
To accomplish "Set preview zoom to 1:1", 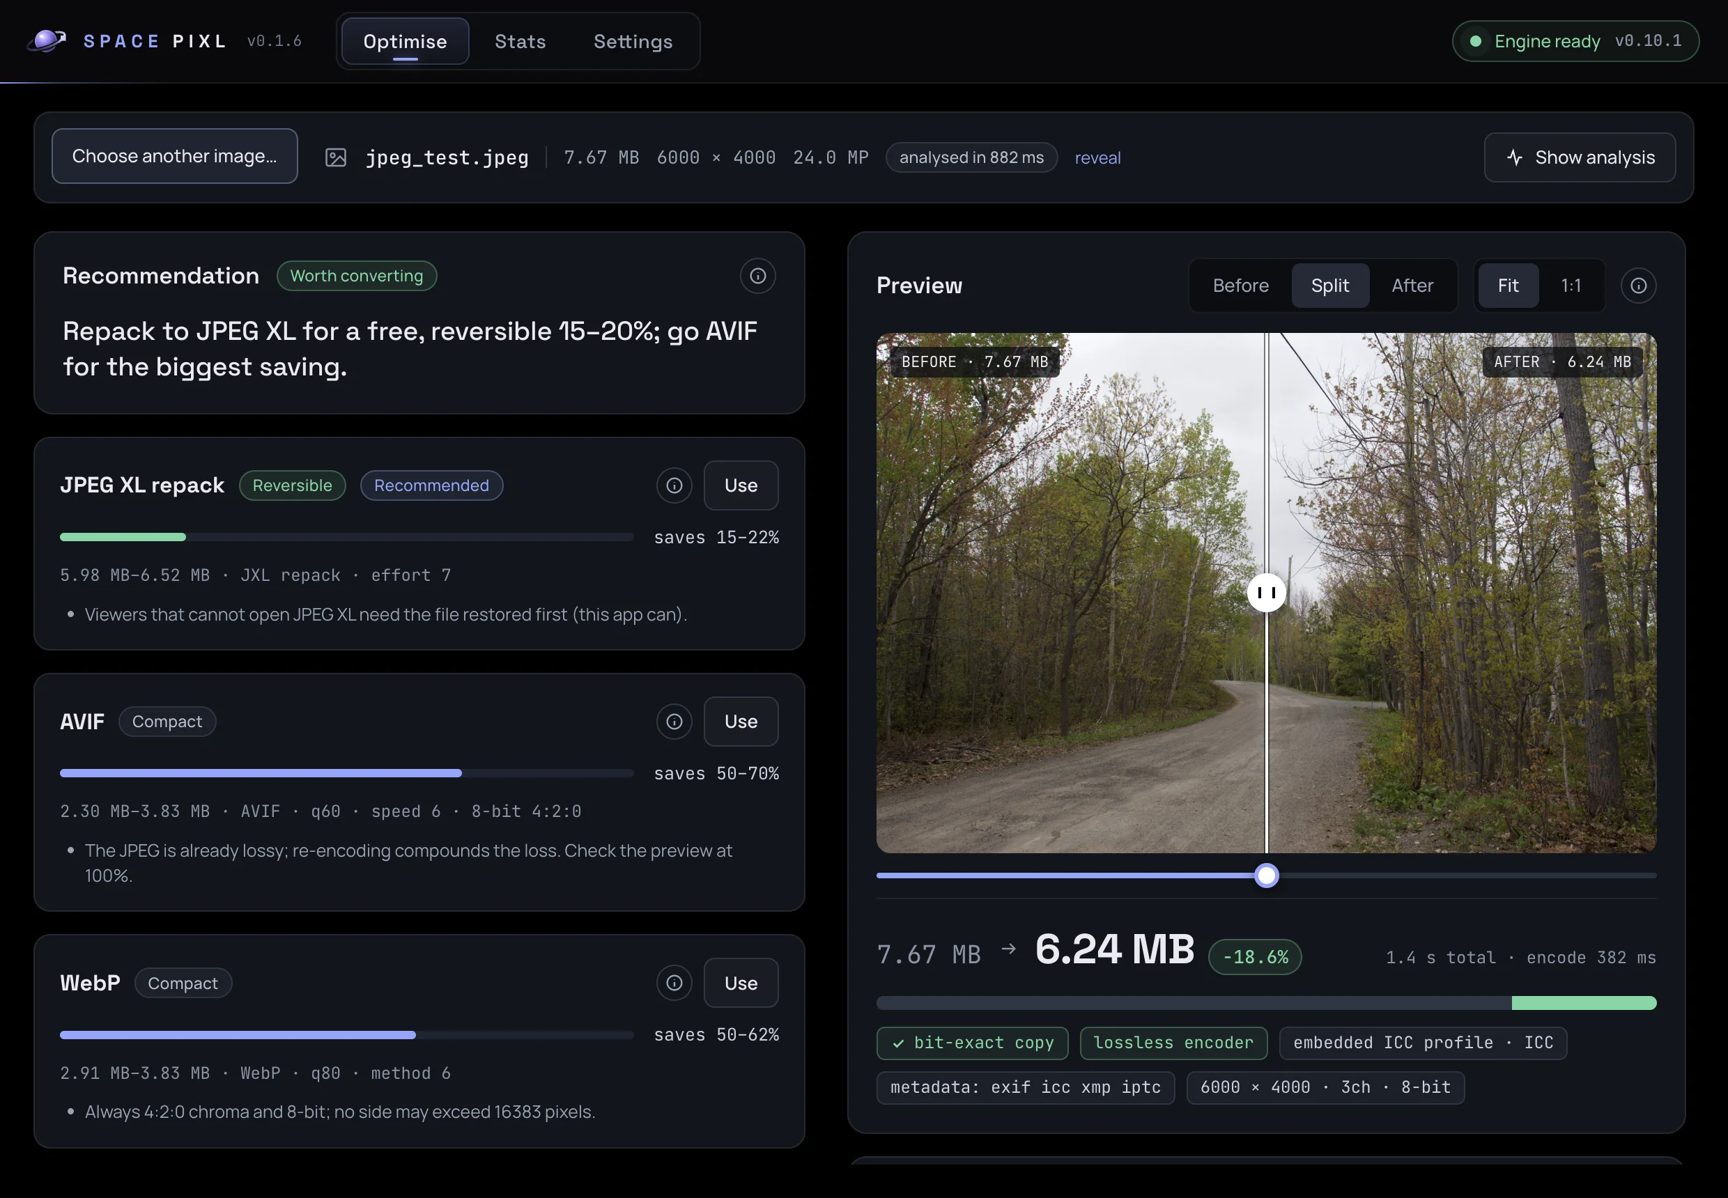I will coord(1571,286).
